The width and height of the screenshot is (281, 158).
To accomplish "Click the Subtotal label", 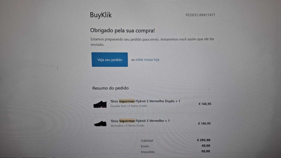I will tap(147, 141).
